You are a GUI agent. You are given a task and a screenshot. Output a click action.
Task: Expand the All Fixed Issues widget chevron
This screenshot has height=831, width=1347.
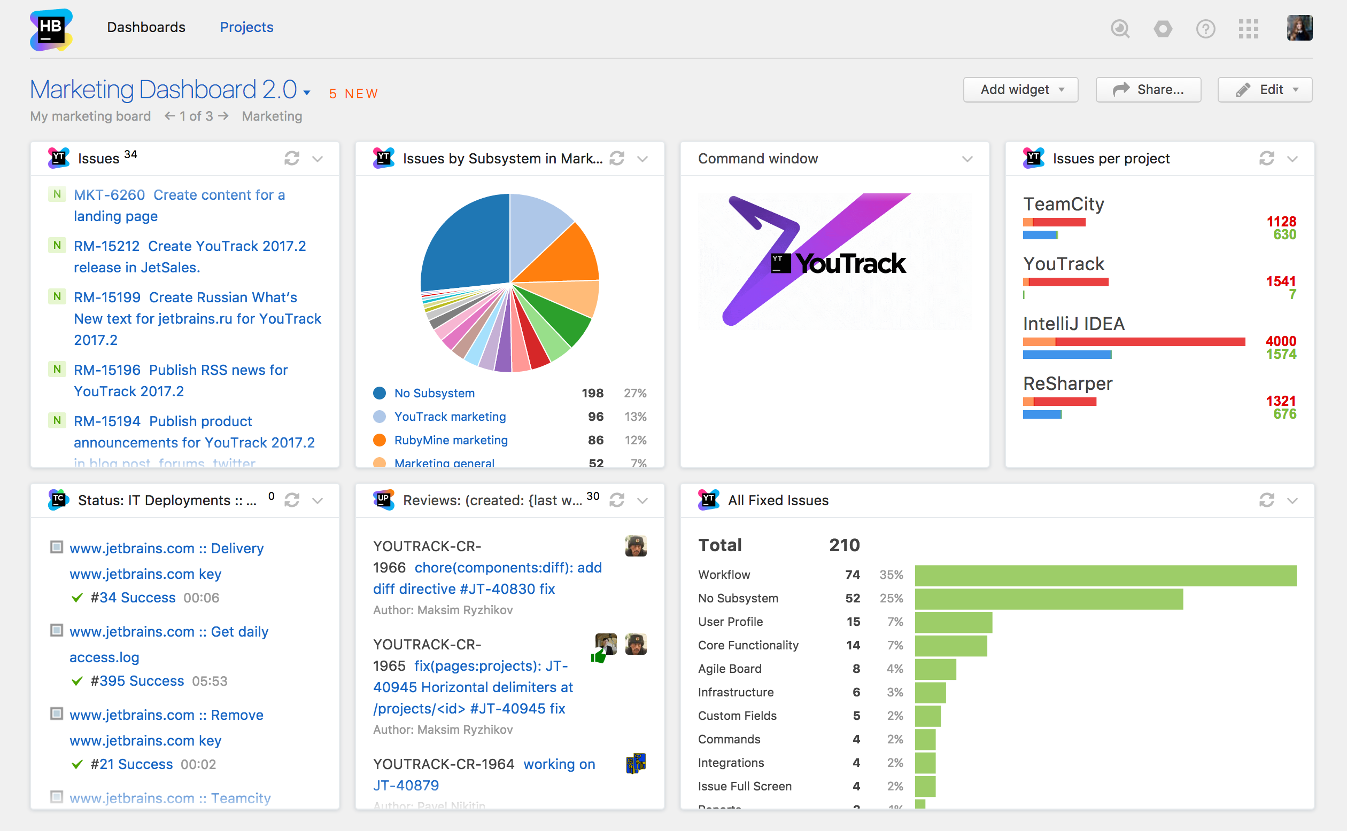(1292, 501)
